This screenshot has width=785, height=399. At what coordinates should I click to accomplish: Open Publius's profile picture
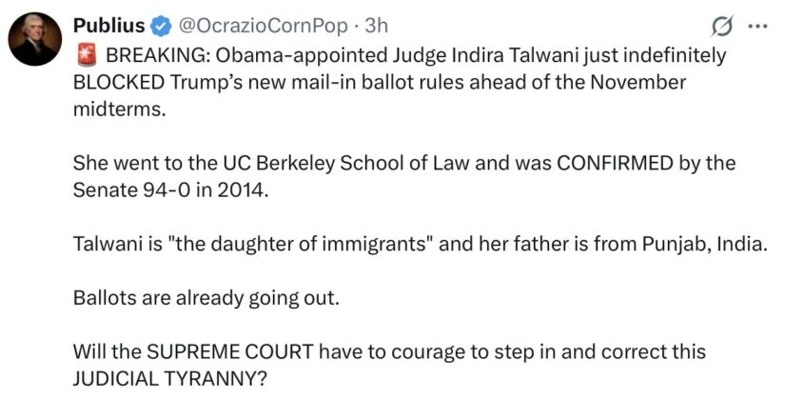coord(35,39)
